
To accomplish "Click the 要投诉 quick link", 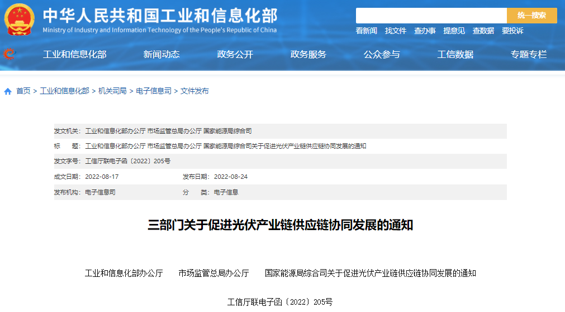I will click(512, 31).
